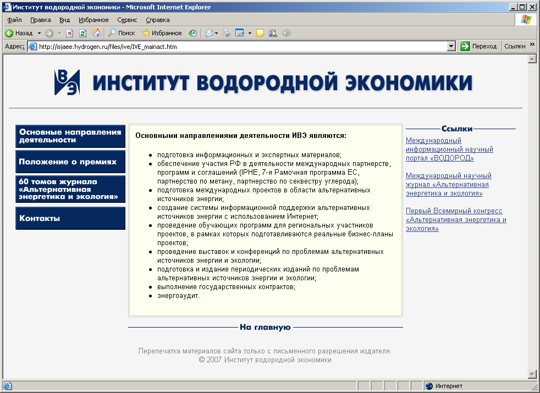
Task: Click the Stop loading toolbar icon
Action: 70,33
